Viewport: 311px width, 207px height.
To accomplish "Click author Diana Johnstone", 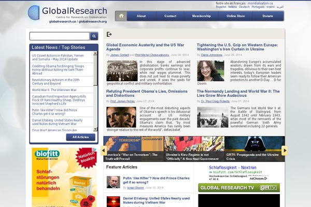I will pos(211,55).
